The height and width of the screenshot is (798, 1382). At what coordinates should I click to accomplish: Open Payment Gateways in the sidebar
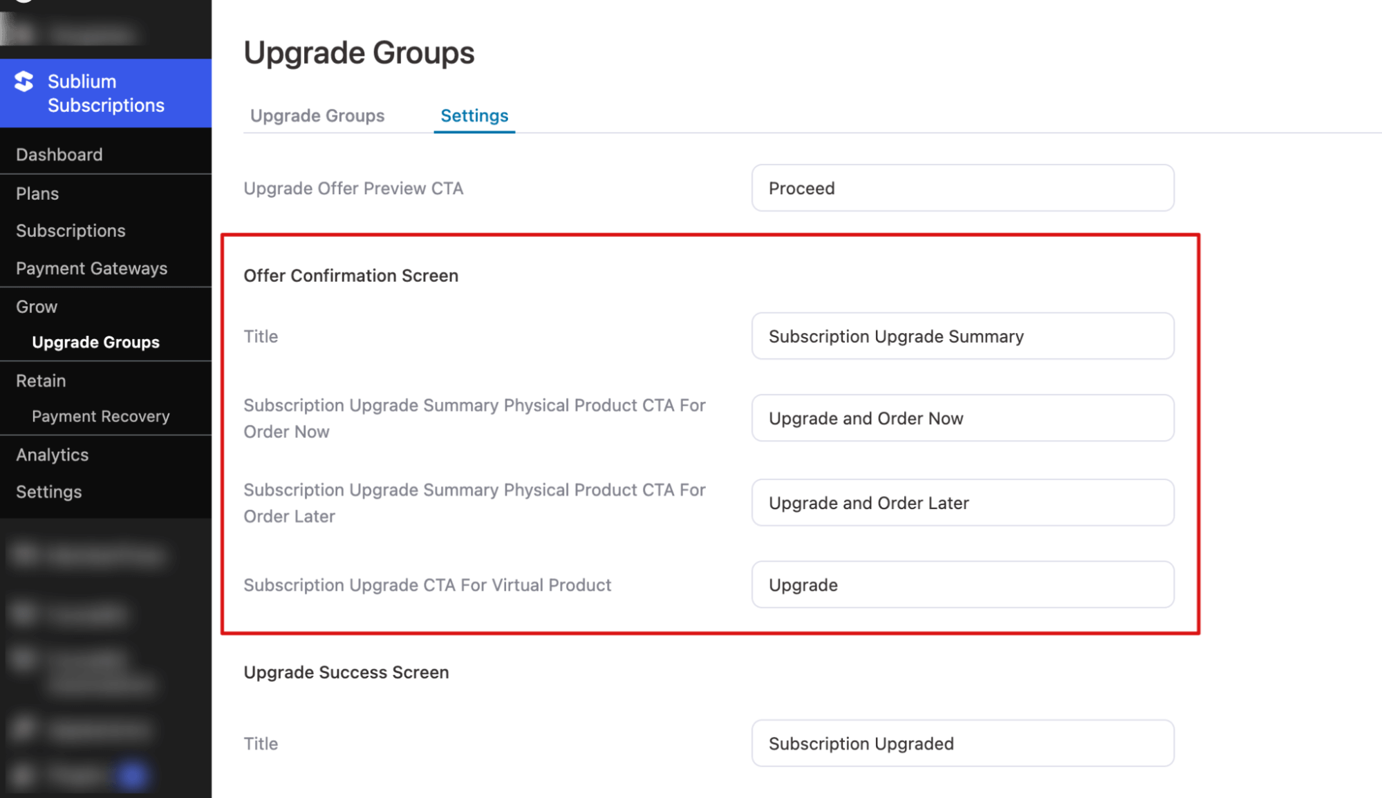tap(91, 268)
